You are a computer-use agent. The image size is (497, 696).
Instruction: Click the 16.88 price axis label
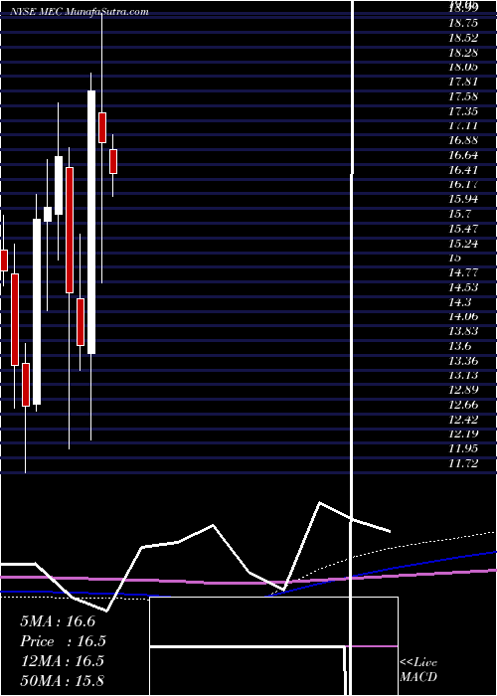point(463,141)
